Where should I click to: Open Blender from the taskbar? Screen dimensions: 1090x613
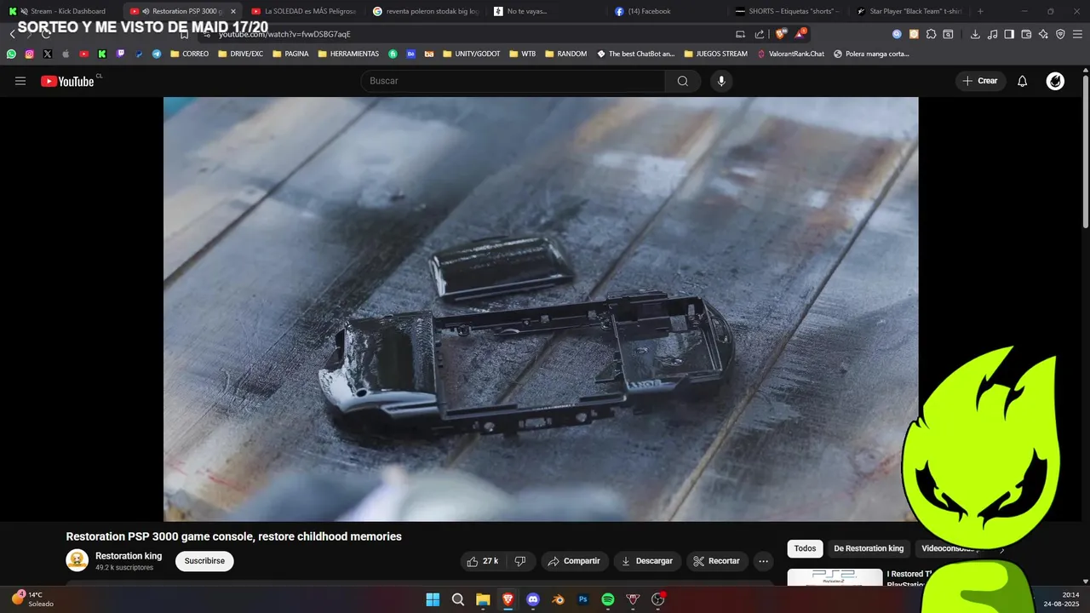point(558,599)
